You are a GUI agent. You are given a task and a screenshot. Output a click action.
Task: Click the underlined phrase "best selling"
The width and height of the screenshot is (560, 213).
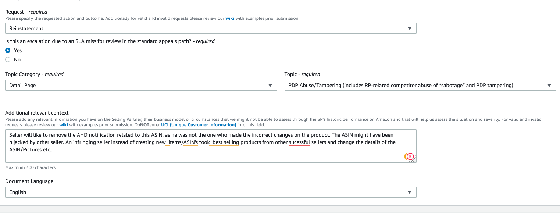pyautogui.click(x=226, y=142)
